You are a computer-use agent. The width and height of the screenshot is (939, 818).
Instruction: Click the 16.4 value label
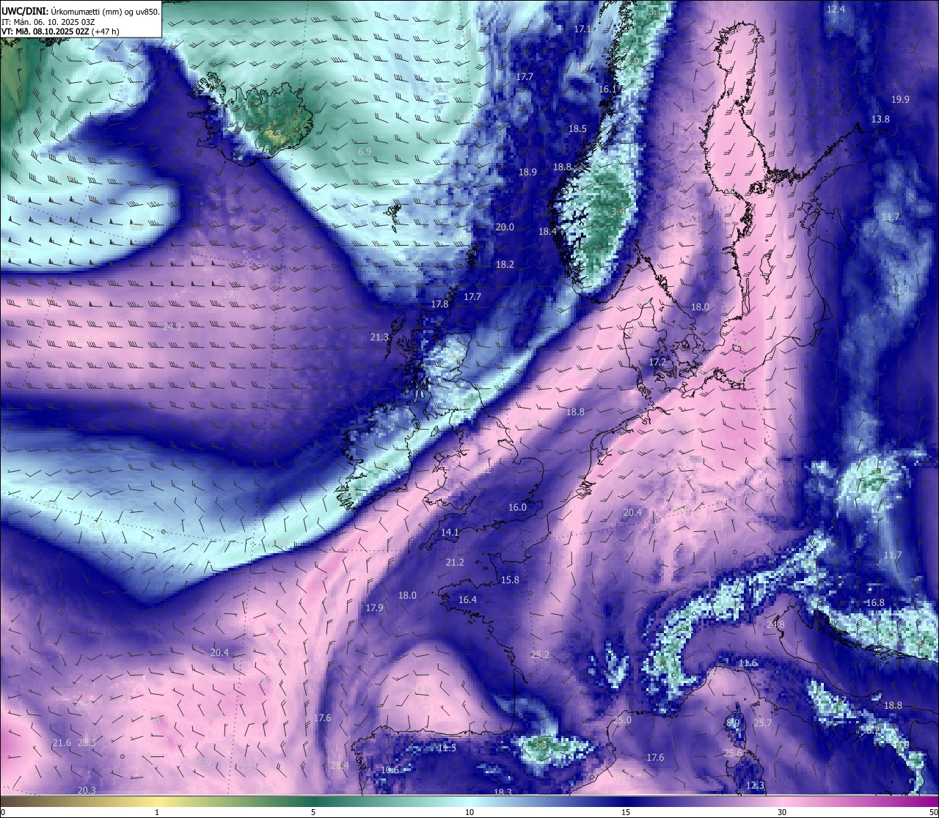tap(467, 600)
